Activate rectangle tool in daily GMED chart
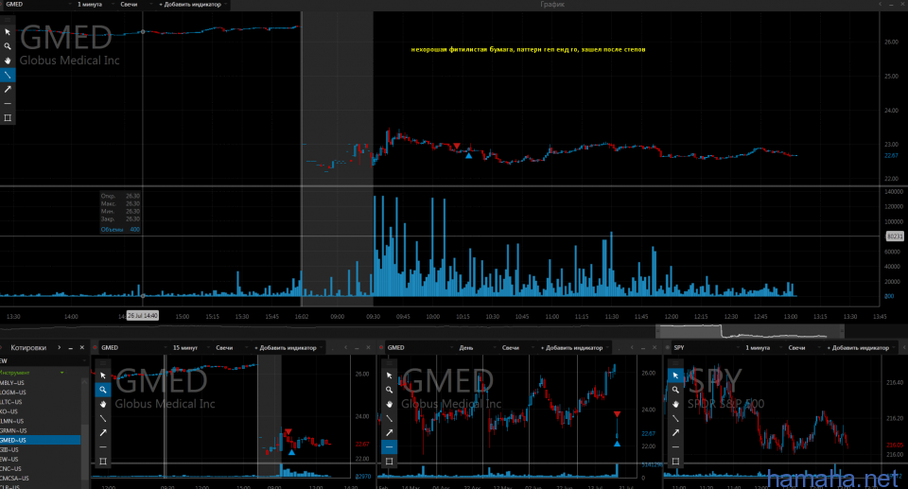The image size is (908, 489). tap(389, 462)
